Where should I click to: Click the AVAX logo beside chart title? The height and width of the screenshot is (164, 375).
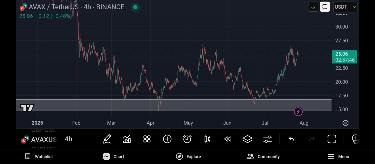[23, 7]
